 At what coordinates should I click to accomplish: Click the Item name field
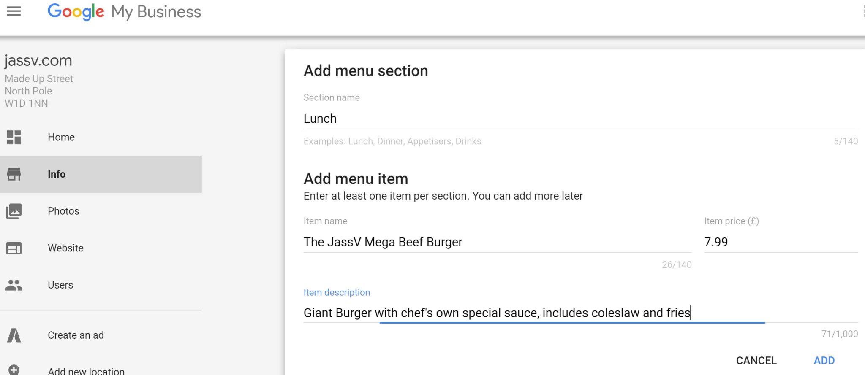(x=497, y=242)
